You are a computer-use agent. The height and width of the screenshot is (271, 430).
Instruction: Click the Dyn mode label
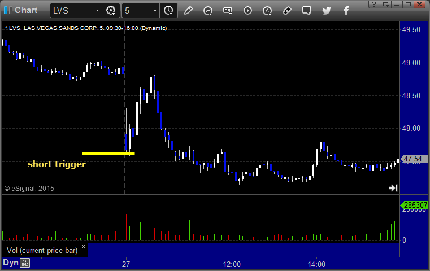10,263
